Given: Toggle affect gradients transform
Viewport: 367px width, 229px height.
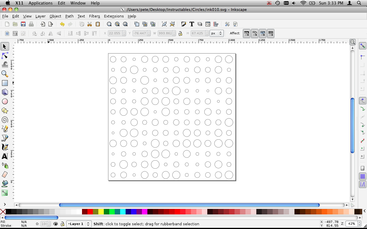Looking at the screenshot, I should (263, 33).
